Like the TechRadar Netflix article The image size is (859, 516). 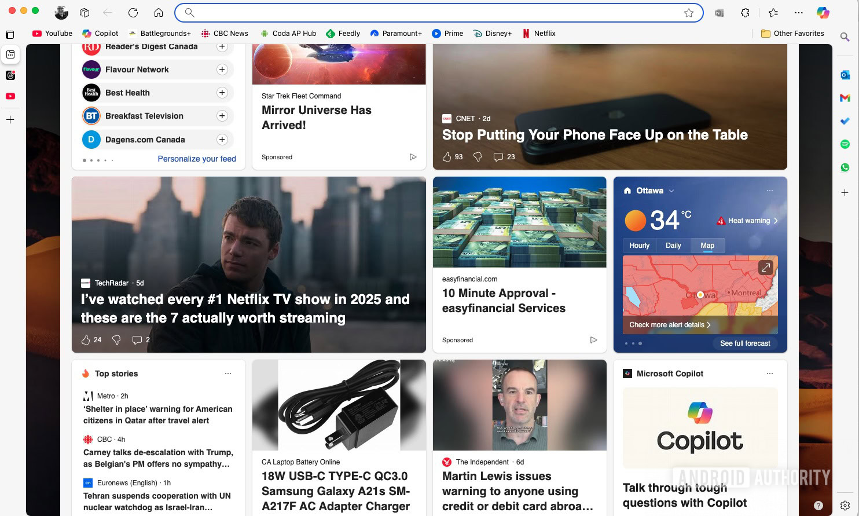[x=86, y=340]
